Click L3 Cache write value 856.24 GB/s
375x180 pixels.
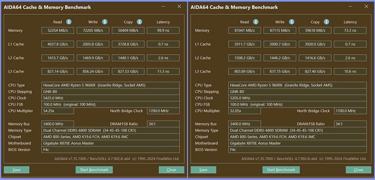[x=93, y=72]
